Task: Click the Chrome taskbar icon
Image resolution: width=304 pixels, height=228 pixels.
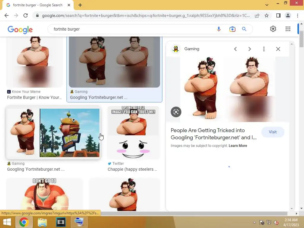Action: point(24,222)
